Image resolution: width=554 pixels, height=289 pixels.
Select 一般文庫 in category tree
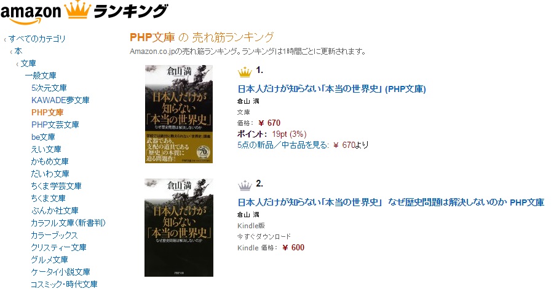(41, 75)
